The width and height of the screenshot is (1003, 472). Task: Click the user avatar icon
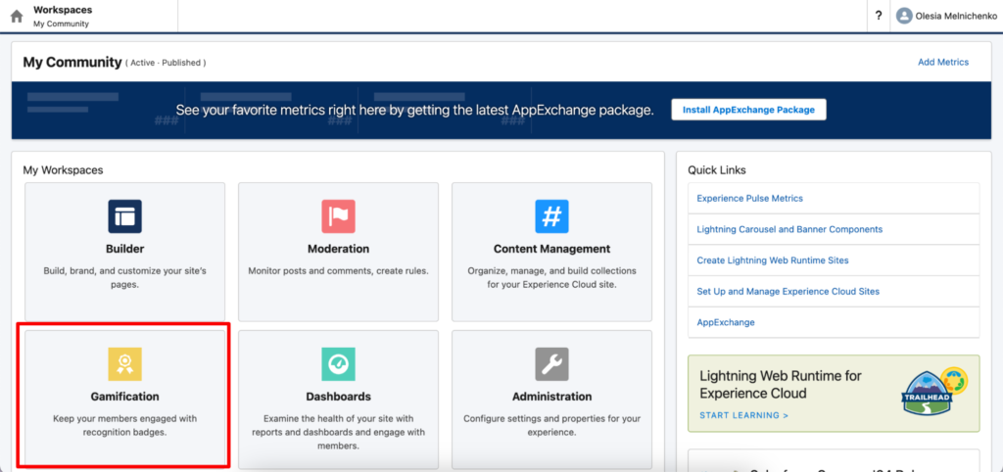[904, 16]
